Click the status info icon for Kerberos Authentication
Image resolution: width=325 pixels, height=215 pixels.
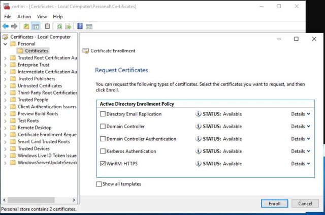tap(198, 151)
